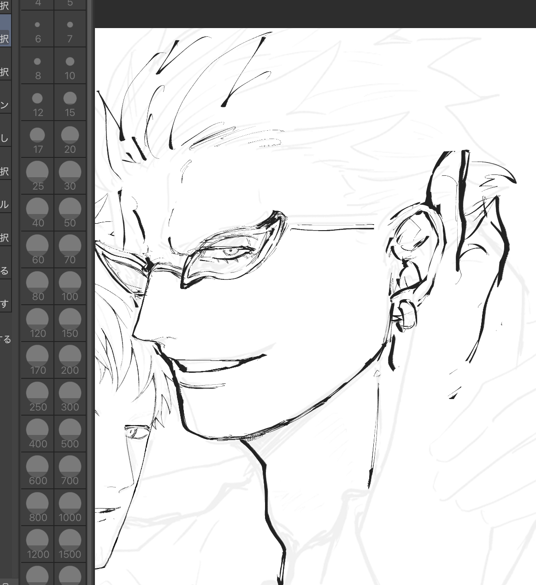This screenshot has width=536, height=585.
Task: Choose the 150 brush size circle
Action: click(x=70, y=324)
